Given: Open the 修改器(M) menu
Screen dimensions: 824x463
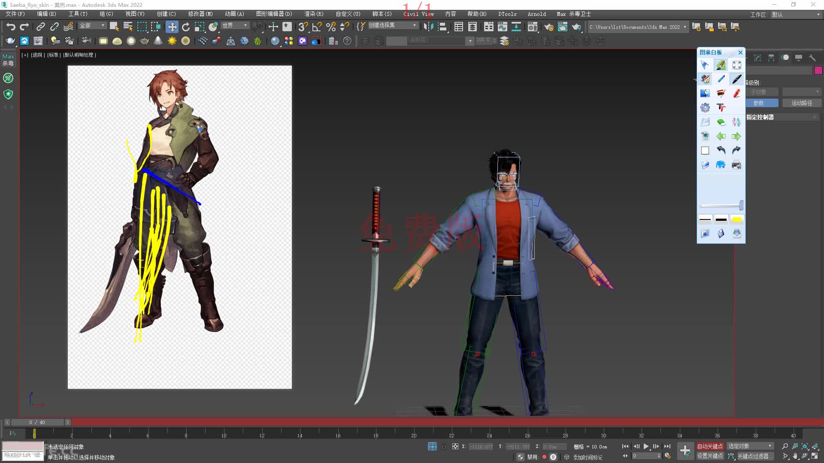Looking at the screenshot, I should (x=200, y=14).
